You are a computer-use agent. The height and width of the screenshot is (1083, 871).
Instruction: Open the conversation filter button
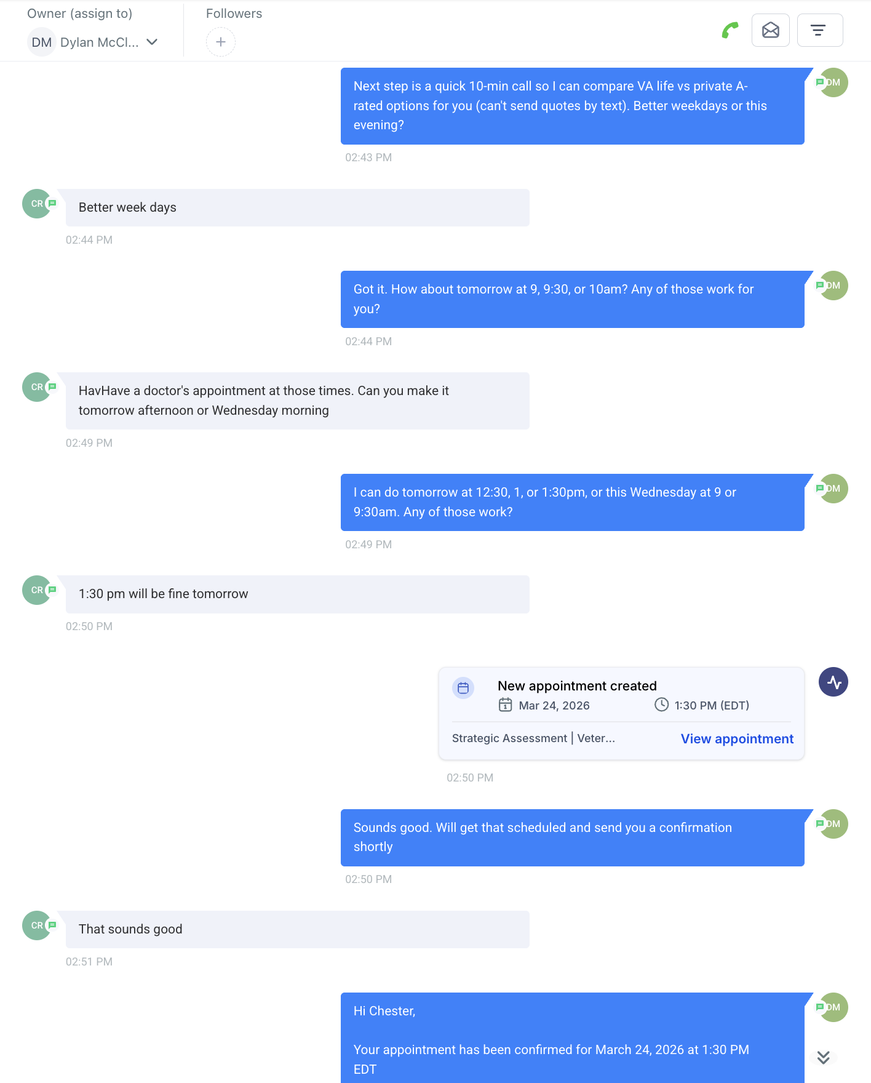819,30
